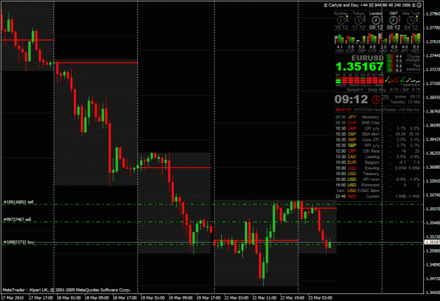Select the #99737467 sell order line label

[x=17, y=219]
